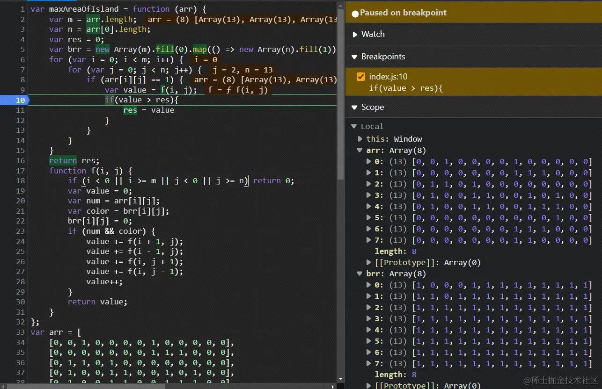Viewport: 602px width, 389px height.
Task: Set a breakpoint on line 16 gutter
Action: coord(20,160)
